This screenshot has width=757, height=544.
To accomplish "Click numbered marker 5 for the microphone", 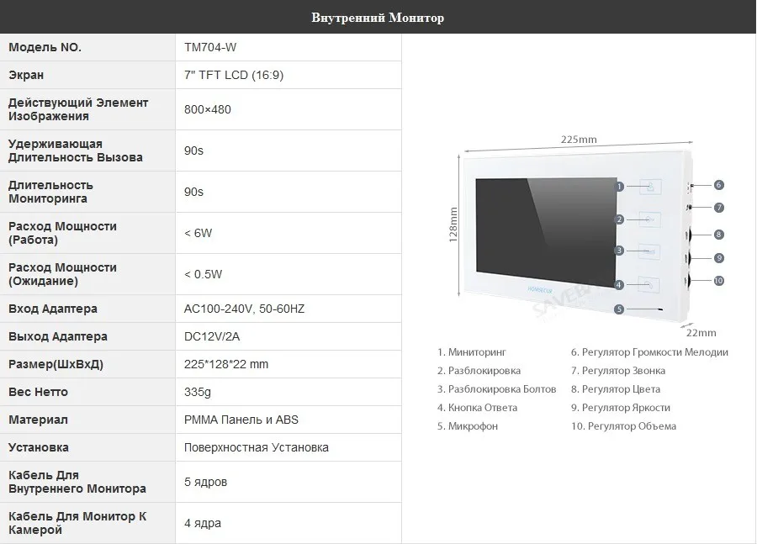I will pos(619,309).
